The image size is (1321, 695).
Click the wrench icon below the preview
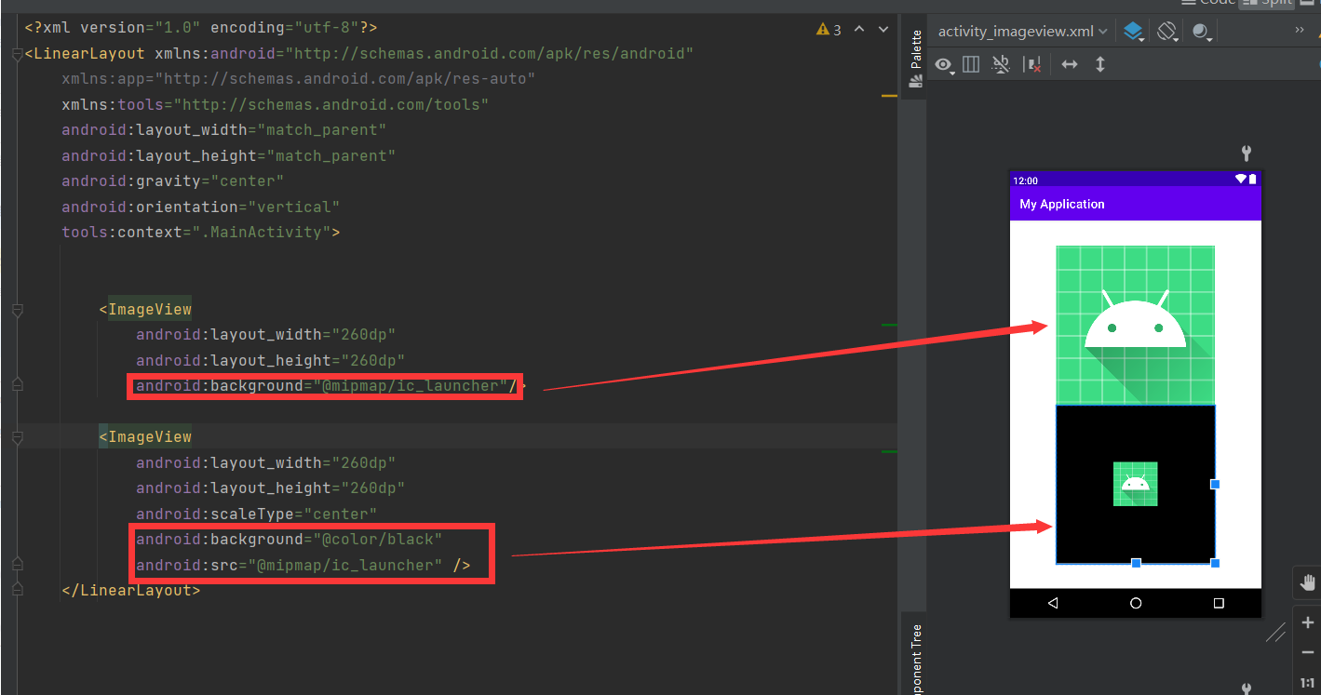(x=1247, y=688)
